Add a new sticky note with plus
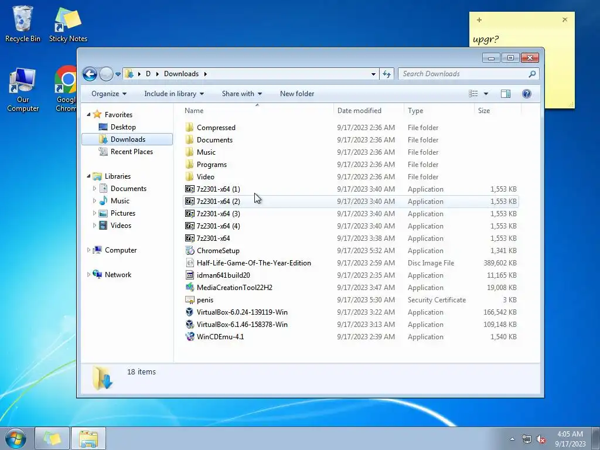The height and width of the screenshot is (450, 600). click(479, 20)
